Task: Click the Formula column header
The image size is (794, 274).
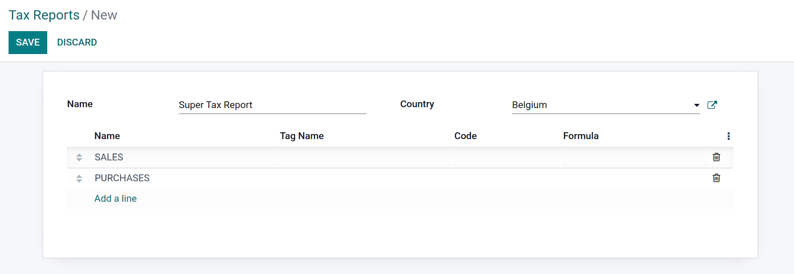Action: point(581,136)
